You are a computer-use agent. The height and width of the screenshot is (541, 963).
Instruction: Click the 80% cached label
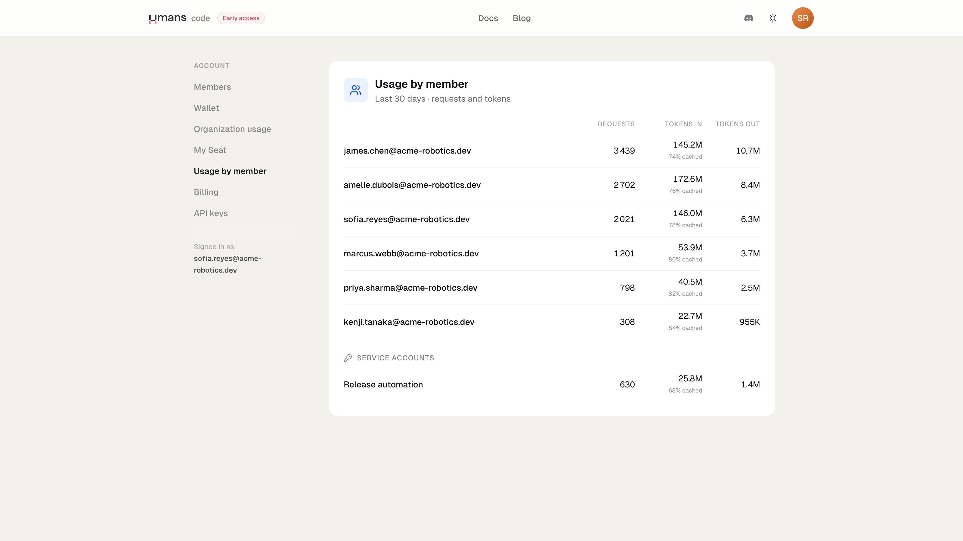[x=685, y=259]
